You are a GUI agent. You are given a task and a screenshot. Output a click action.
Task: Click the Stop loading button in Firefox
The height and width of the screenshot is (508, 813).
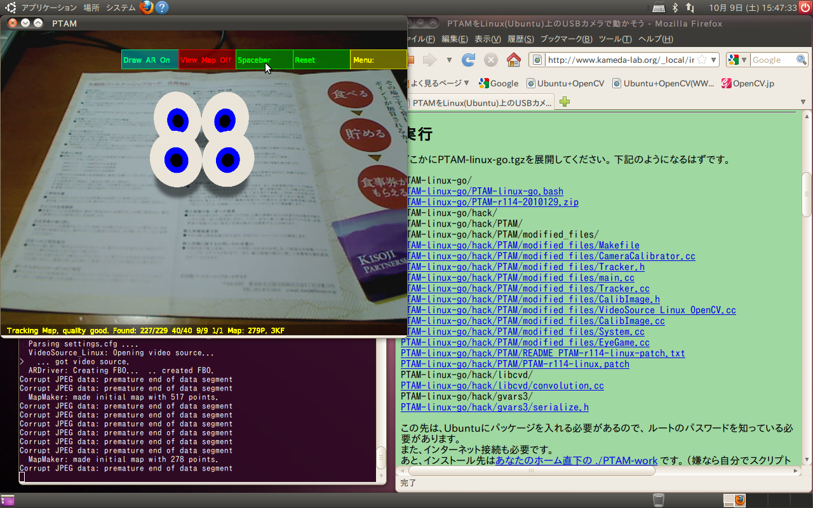(491, 60)
